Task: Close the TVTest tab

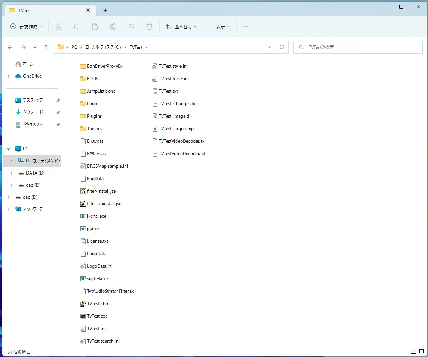Action: (x=88, y=10)
